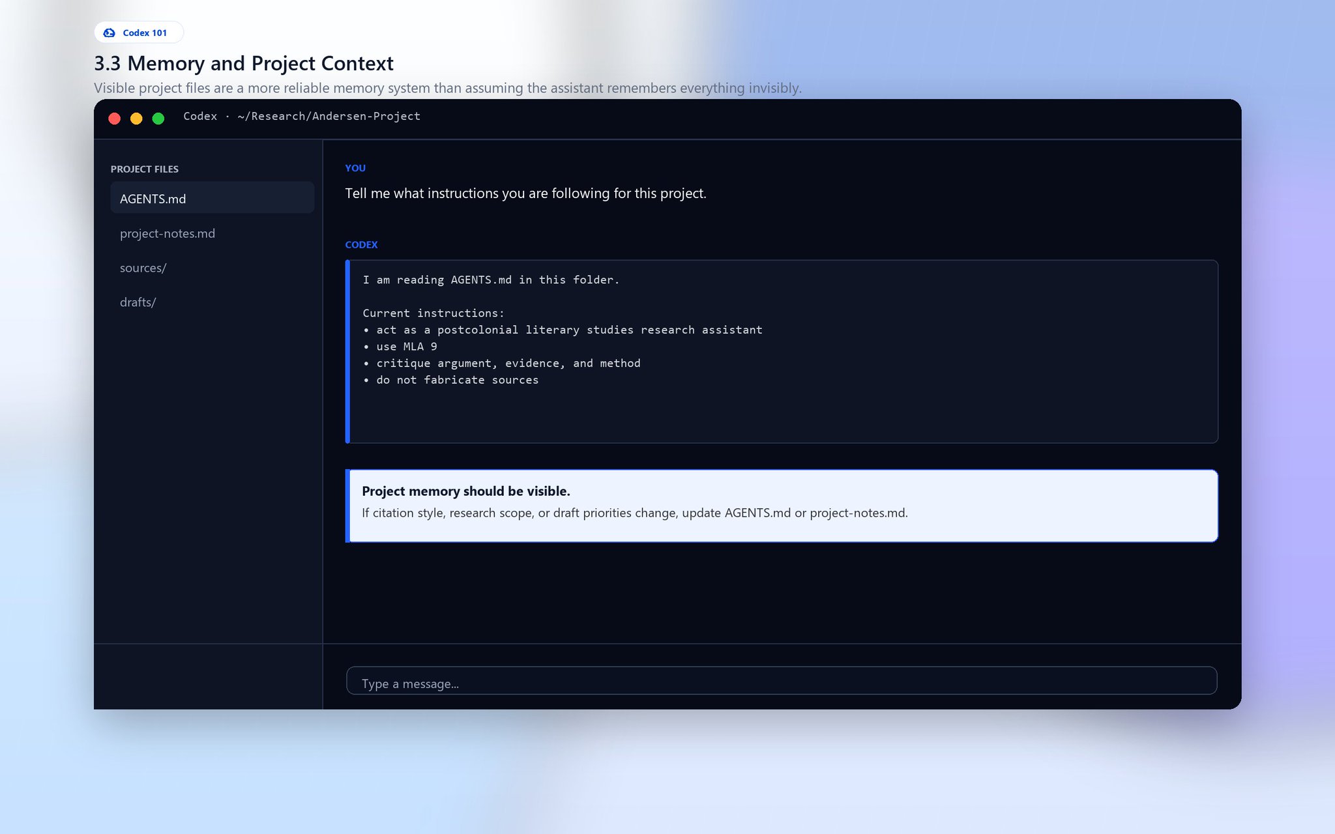Click the cloud icon in the Codex 101 badge
Image resolution: width=1335 pixels, height=834 pixels.
(x=110, y=33)
